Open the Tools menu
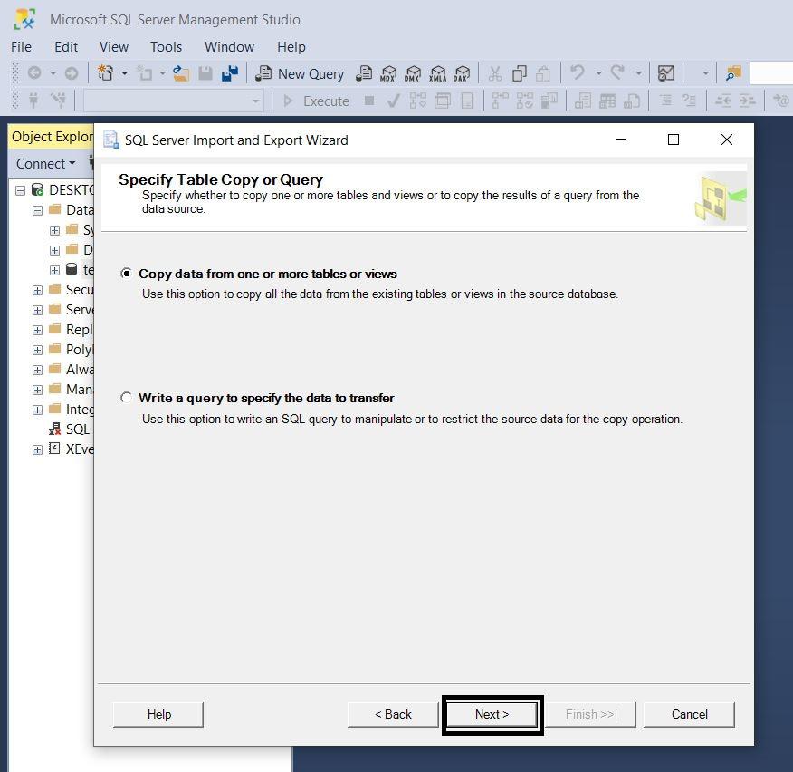The image size is (793, 772). click(x=166, y=47)
